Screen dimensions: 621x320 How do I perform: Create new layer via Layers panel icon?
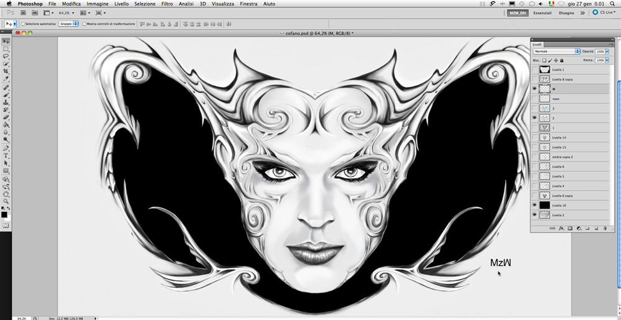(596, 228)
